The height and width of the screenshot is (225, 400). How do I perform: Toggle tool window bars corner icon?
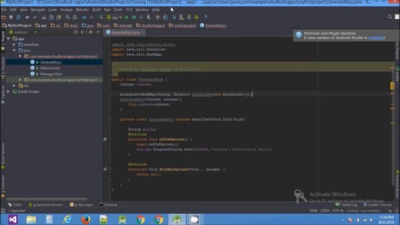[2, 211]
